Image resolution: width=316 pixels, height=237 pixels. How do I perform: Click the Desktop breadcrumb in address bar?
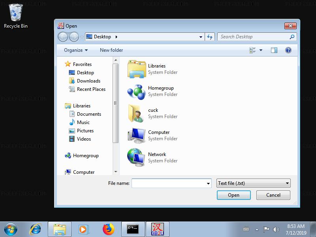[102, 37]
